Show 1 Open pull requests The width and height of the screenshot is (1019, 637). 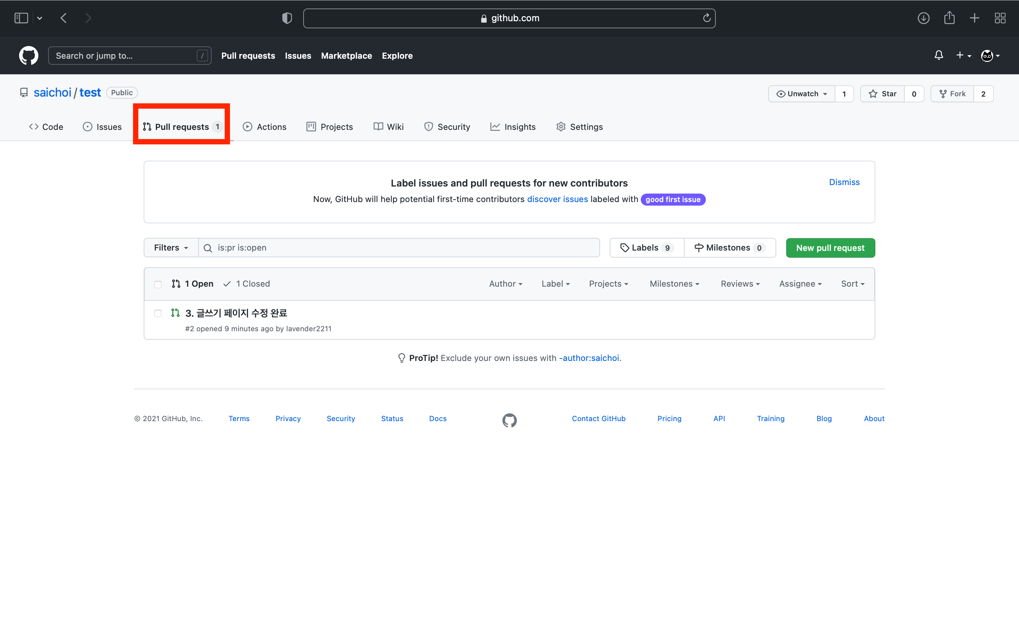(x=192, y=284)
